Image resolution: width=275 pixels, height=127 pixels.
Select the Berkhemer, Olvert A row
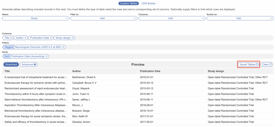pyautogui.click(x=84, y=77)
